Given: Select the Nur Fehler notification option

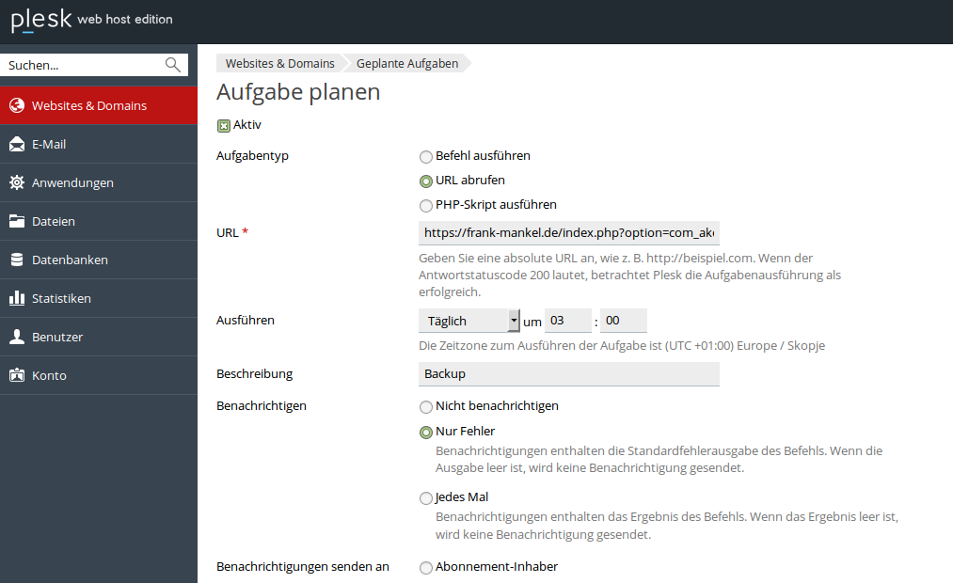Looking at the screenshot, I should (426, 432).
